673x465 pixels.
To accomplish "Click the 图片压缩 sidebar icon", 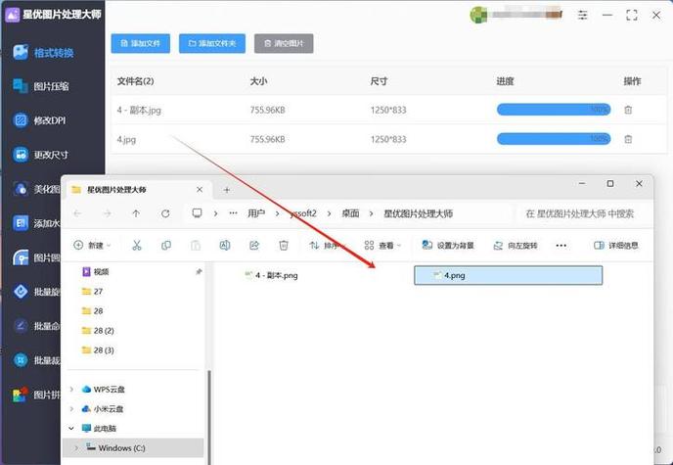I will (21, 86).
